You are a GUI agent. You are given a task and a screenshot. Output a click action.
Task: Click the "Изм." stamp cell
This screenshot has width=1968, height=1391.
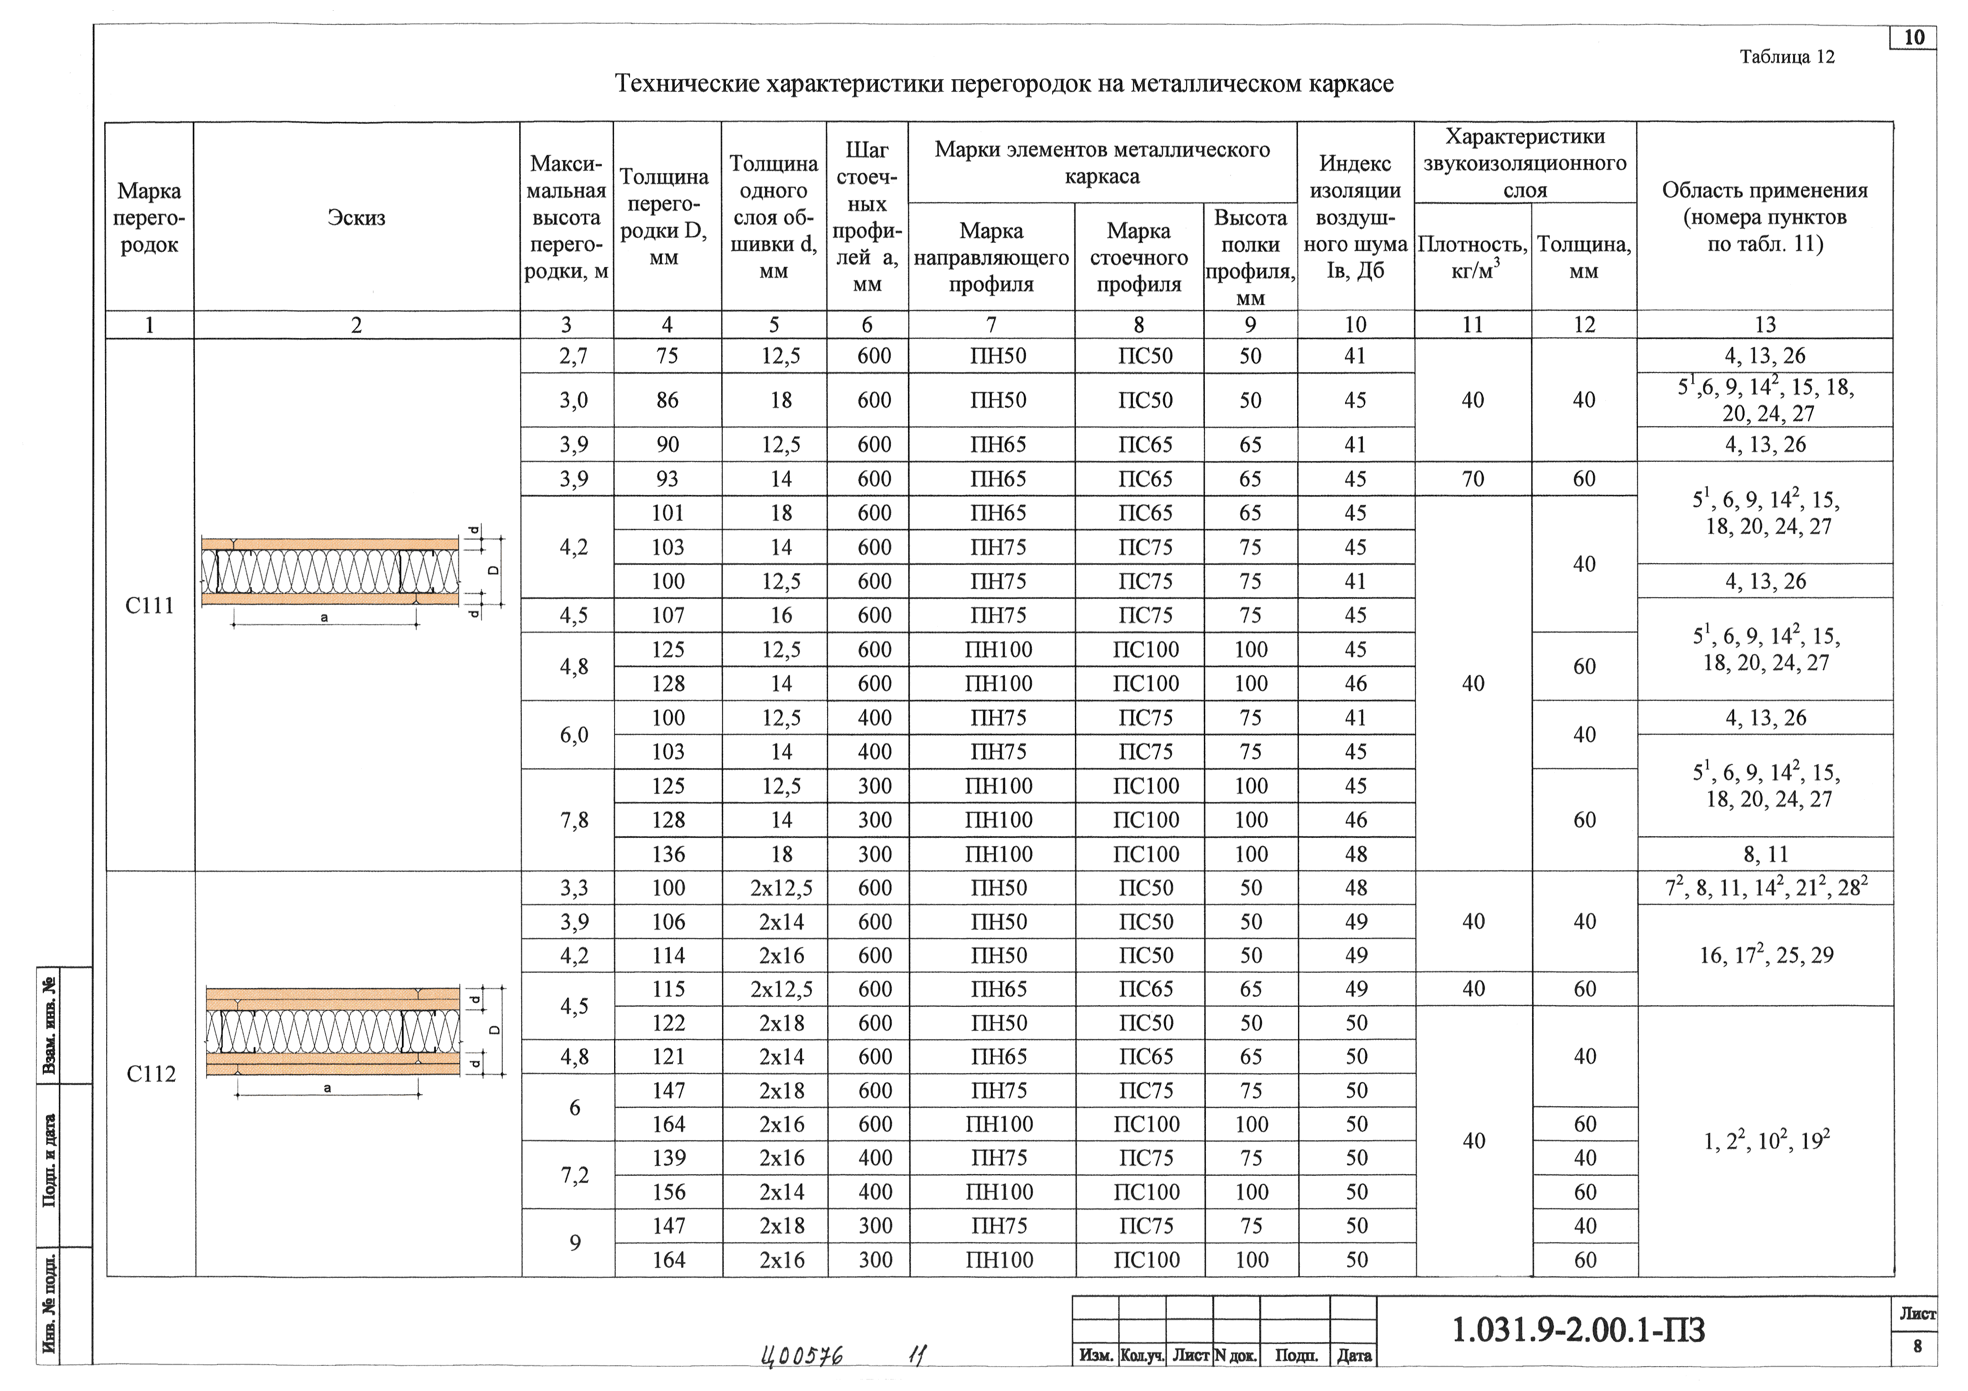1095,1355
